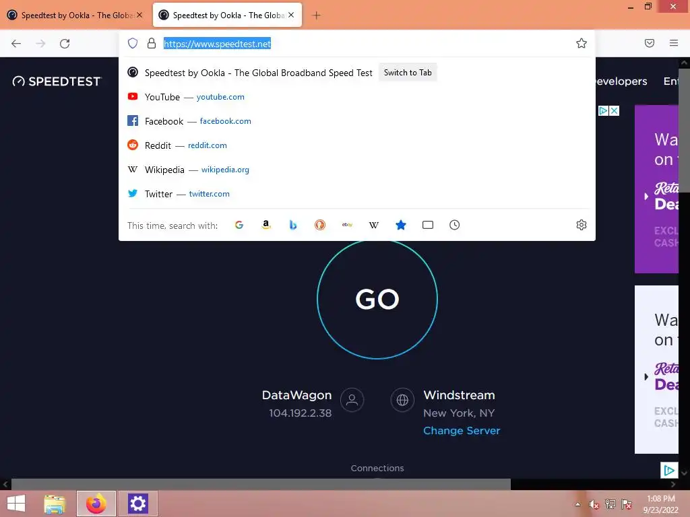Close the ad with X icon
Image resolution: width=690 pixels, height=517 pixels.
click(x=615, y=111)
